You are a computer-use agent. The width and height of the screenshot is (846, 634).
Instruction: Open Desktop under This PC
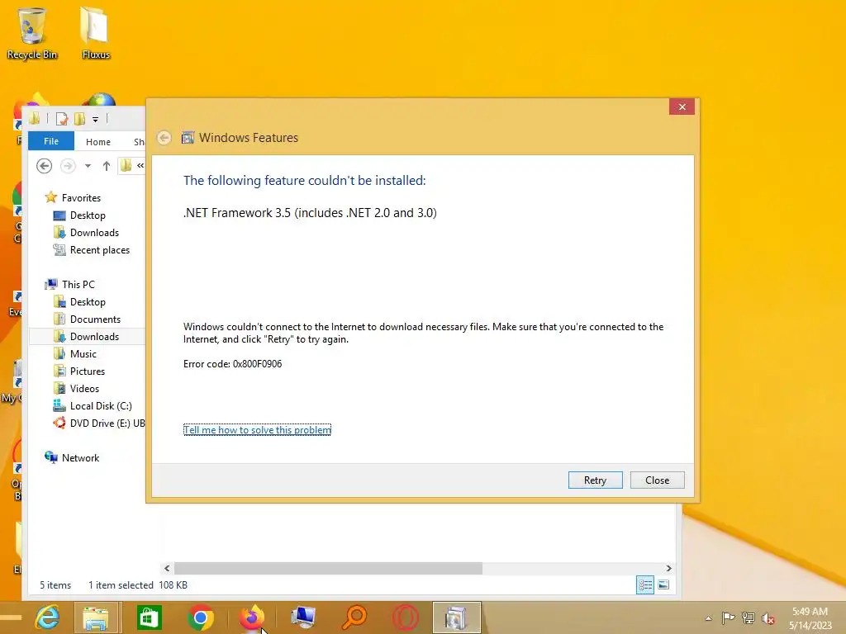tap(88, 302)
